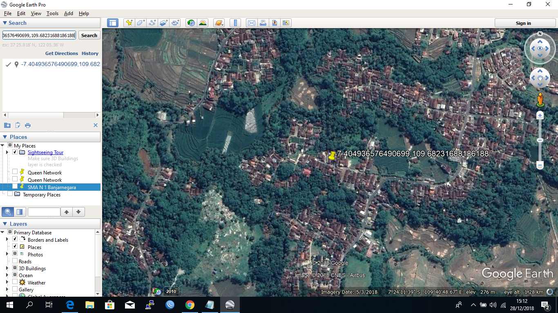
Task: Click the Search button
Action: (x=89, y=35)
